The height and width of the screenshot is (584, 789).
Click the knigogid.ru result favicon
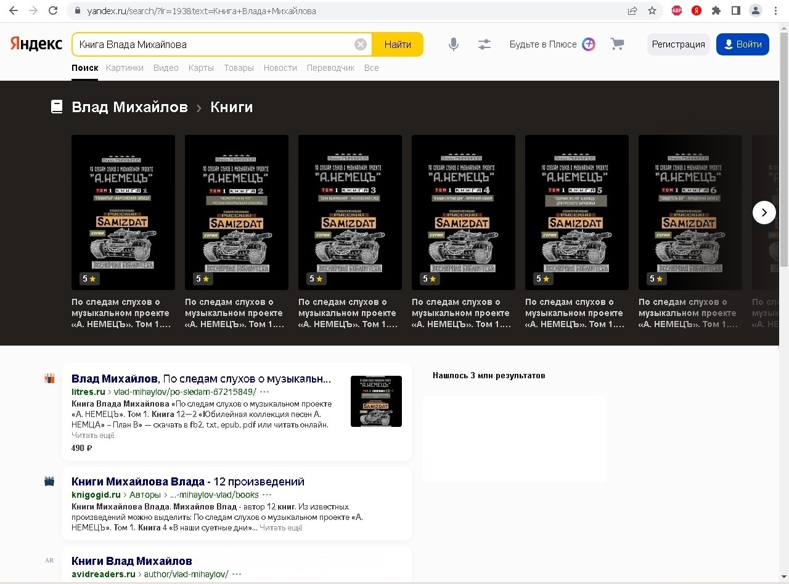point(49,481)
